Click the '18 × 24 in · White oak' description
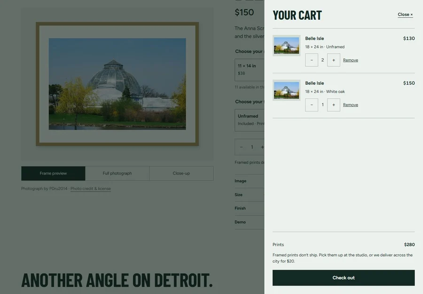 pos(325,92)
